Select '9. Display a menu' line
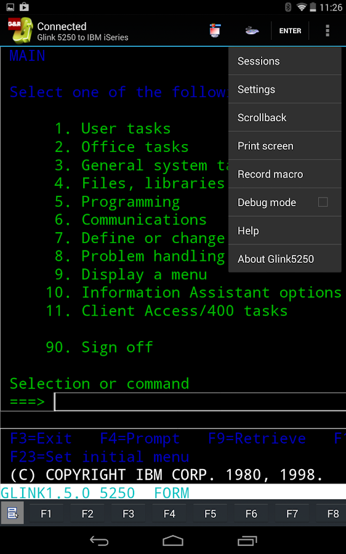 click(131, 275)
